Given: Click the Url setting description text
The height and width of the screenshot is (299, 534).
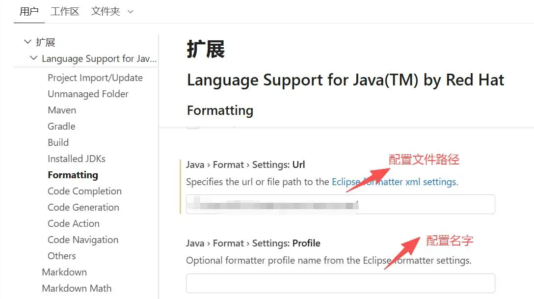Looking at the screenshot, I should pos(322,182).
